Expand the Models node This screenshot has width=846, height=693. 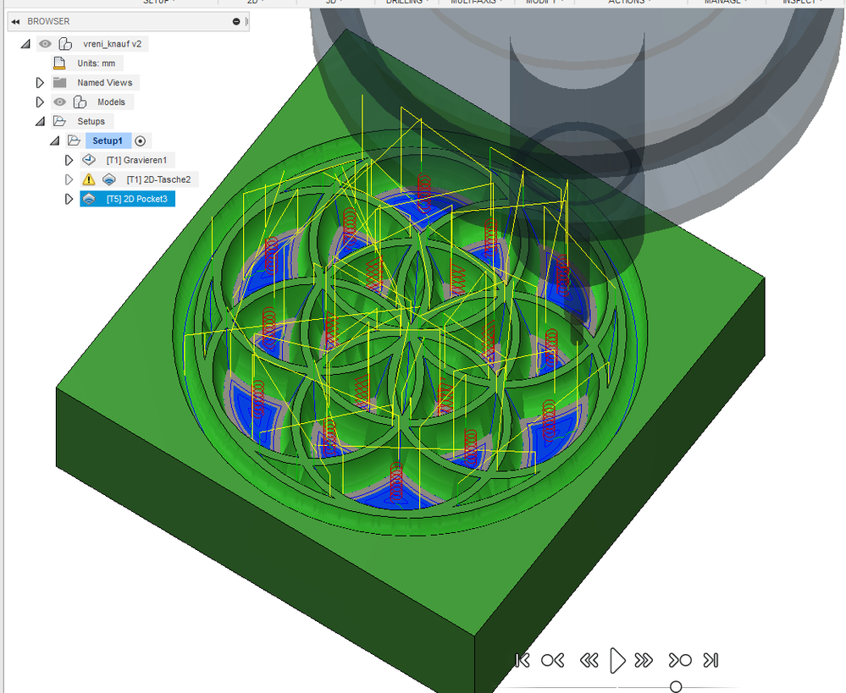(x=40, y=102)
